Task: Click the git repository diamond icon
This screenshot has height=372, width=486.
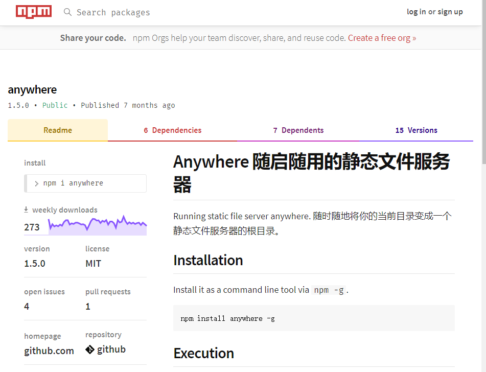Action: coord(90,350)
